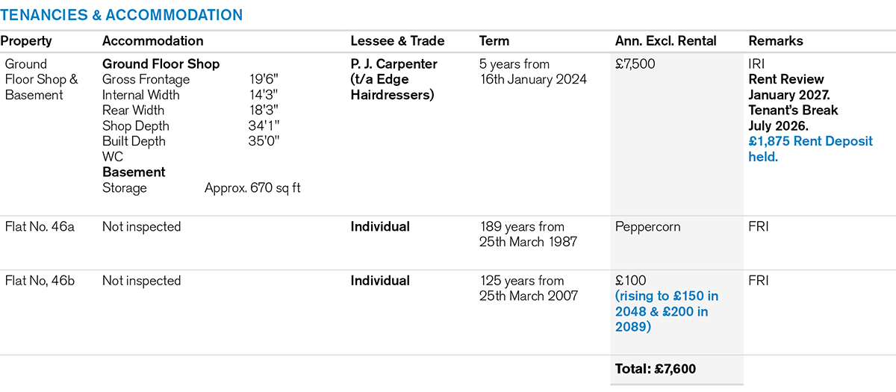
Task: Select the Basement bold label
Action: [134, 172]
